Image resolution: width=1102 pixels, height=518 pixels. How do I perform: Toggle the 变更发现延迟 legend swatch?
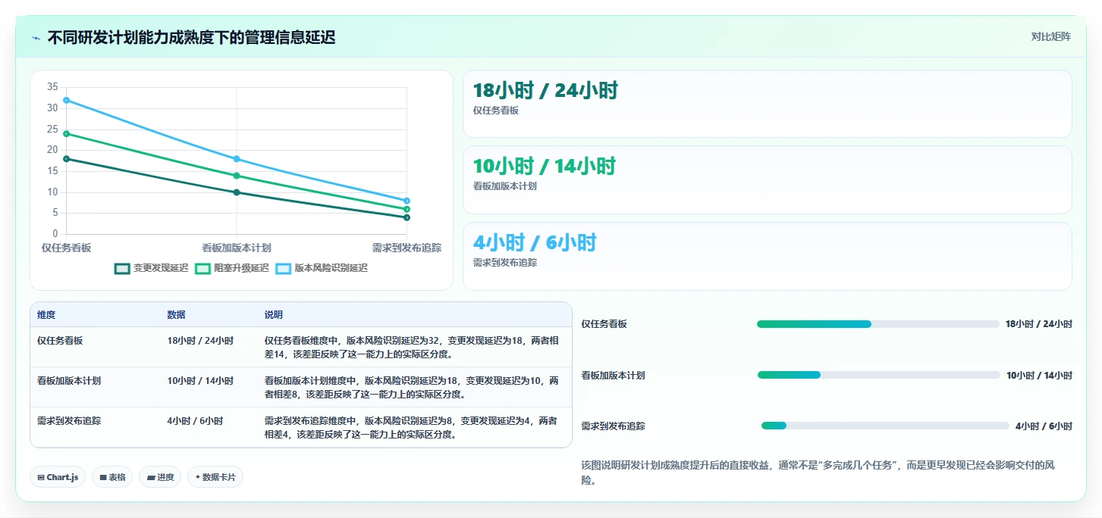click(122, 268)
